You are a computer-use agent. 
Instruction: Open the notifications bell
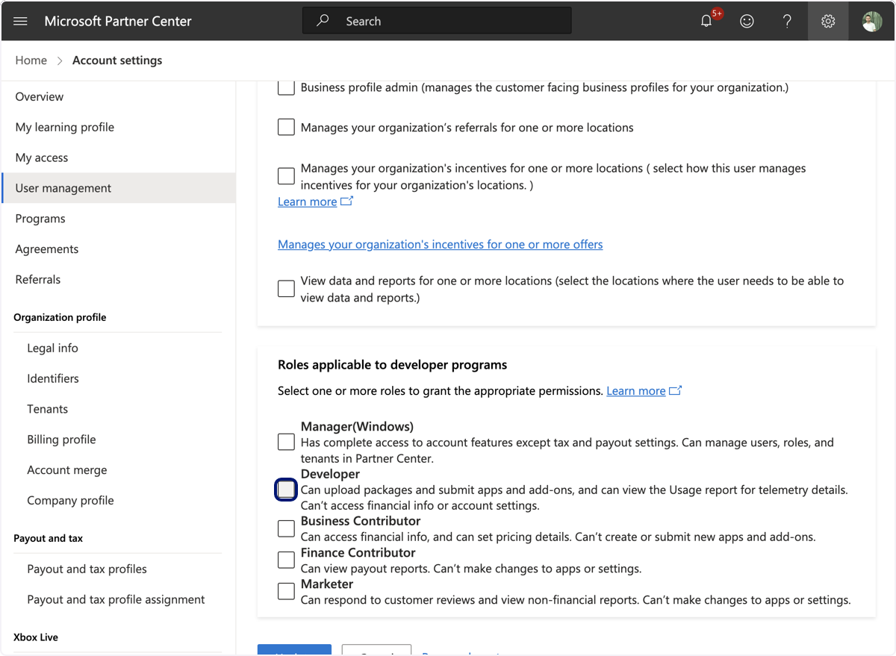click(706, 21)
